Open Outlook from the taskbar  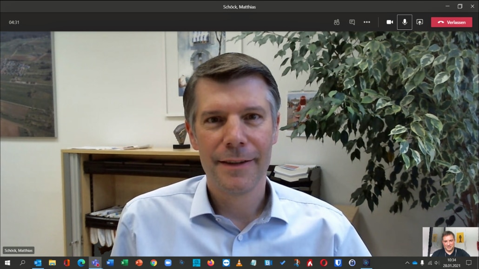click(x=38, y=262)
